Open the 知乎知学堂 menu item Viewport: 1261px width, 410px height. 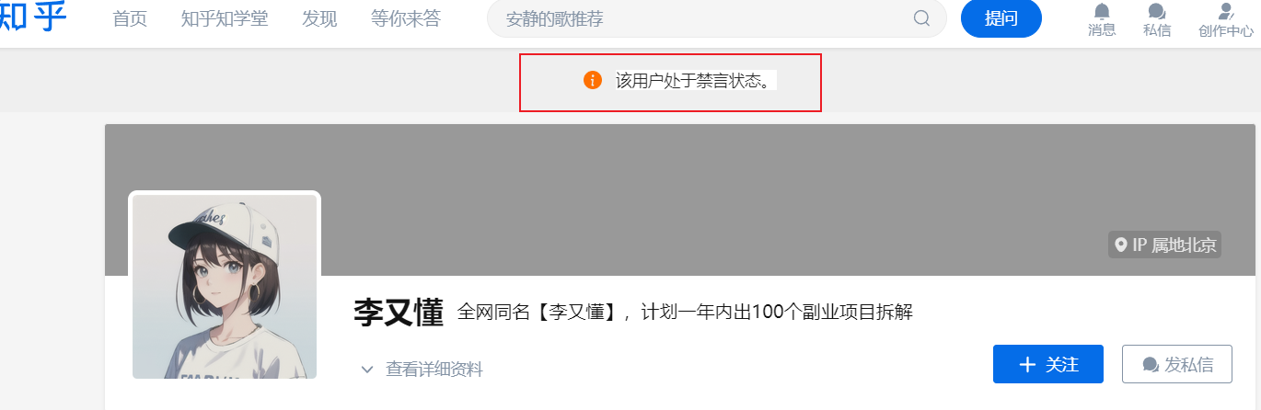[x=225, y=18]
